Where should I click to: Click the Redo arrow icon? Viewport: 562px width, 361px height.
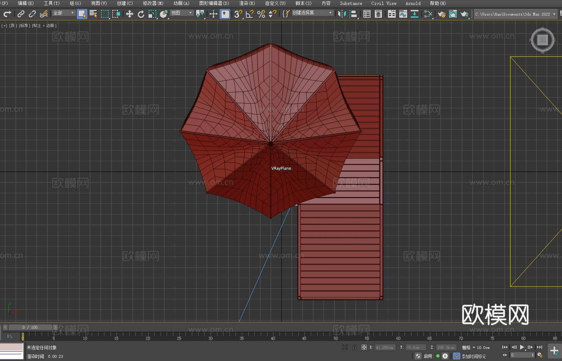tap(7, 14)
